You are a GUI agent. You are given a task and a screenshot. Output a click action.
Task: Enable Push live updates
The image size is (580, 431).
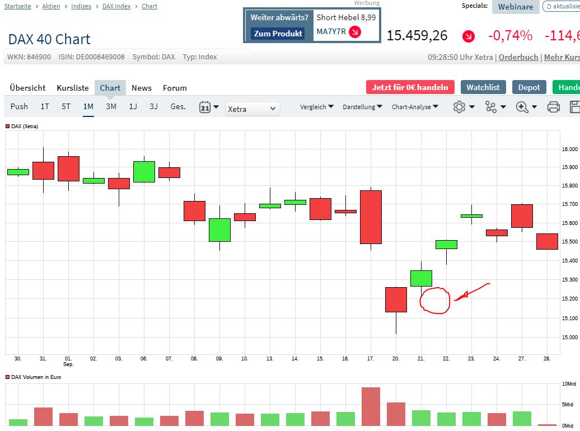point(19,106)
